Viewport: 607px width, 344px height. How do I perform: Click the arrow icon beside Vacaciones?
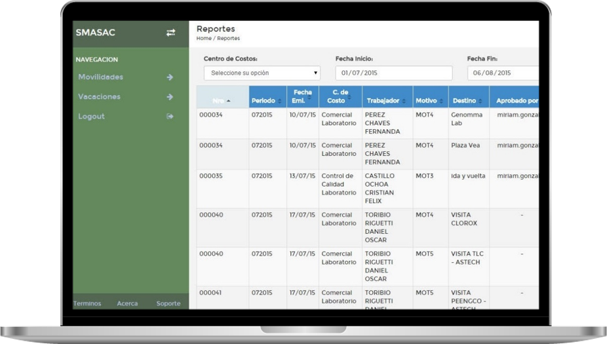click(x=170, y=97)
